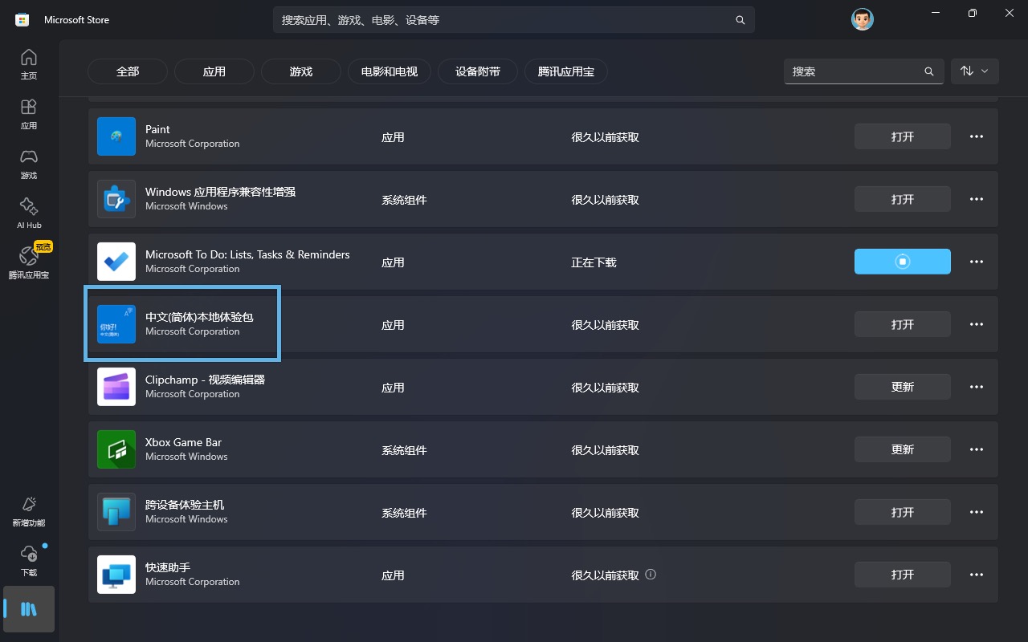Screen dimensions: 1028x642
Task: Click the 快速助手 app icon
Action: point(116,575)
